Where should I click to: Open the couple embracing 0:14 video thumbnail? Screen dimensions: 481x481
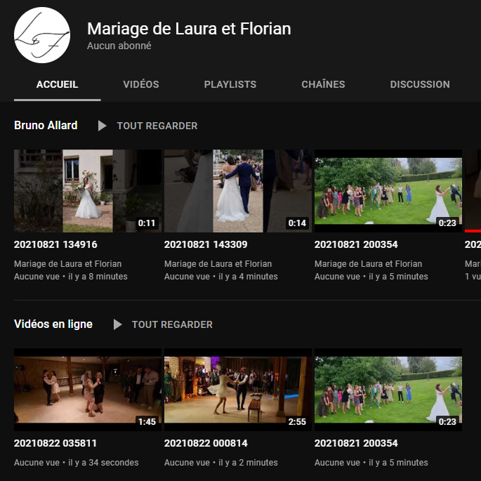click(x=238, y=190)
